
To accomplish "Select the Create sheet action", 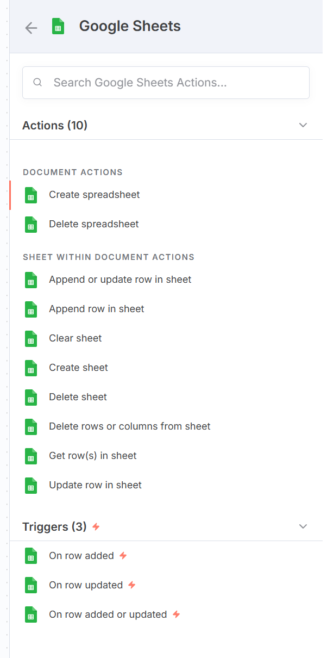I will (x=78, y=368).
